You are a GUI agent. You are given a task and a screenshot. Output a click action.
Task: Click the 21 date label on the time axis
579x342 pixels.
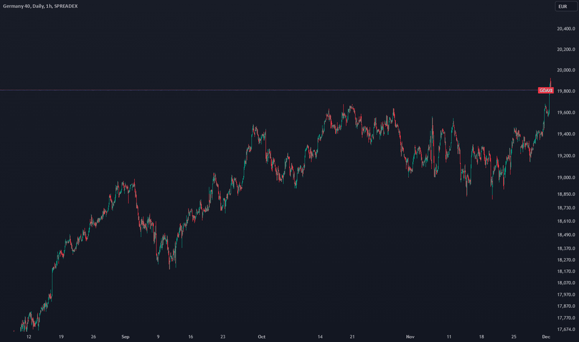tap(352, 337)
